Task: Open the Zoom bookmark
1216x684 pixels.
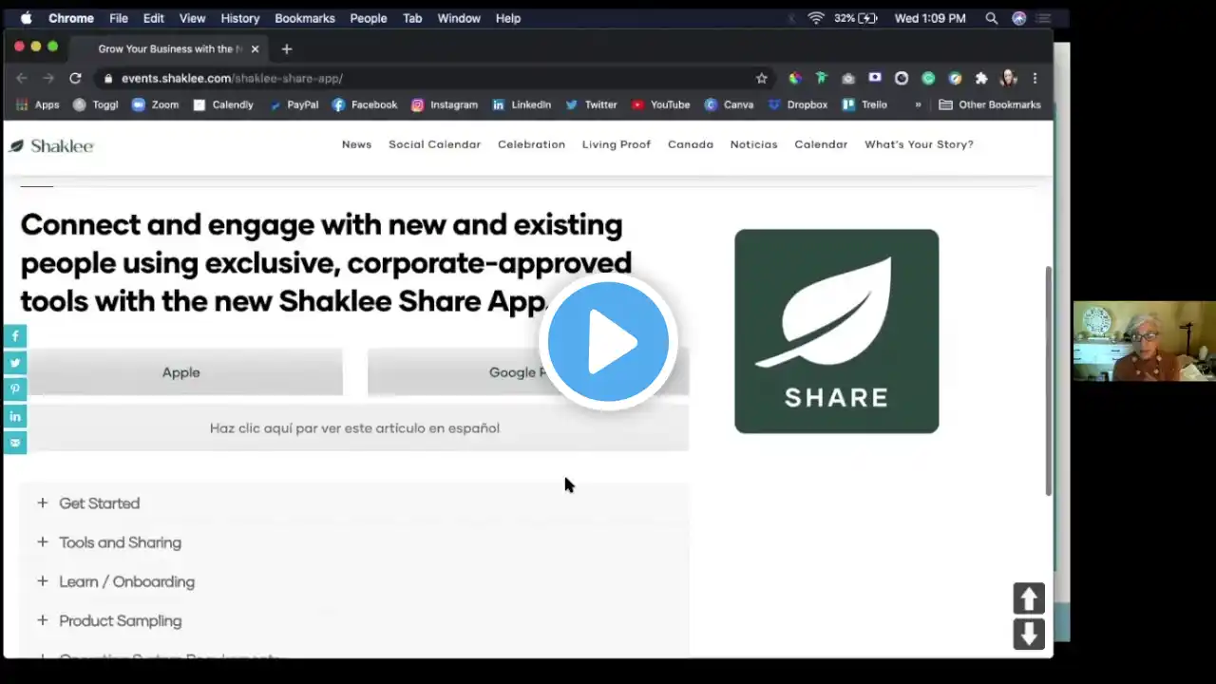Action: (156, 104)
